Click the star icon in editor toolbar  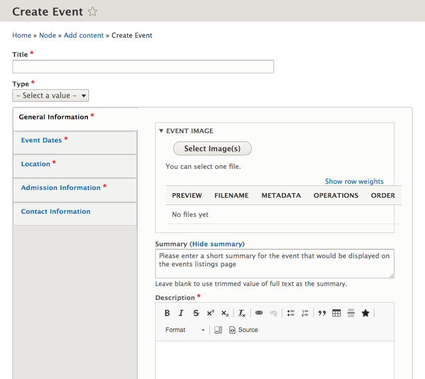point(365,313)
